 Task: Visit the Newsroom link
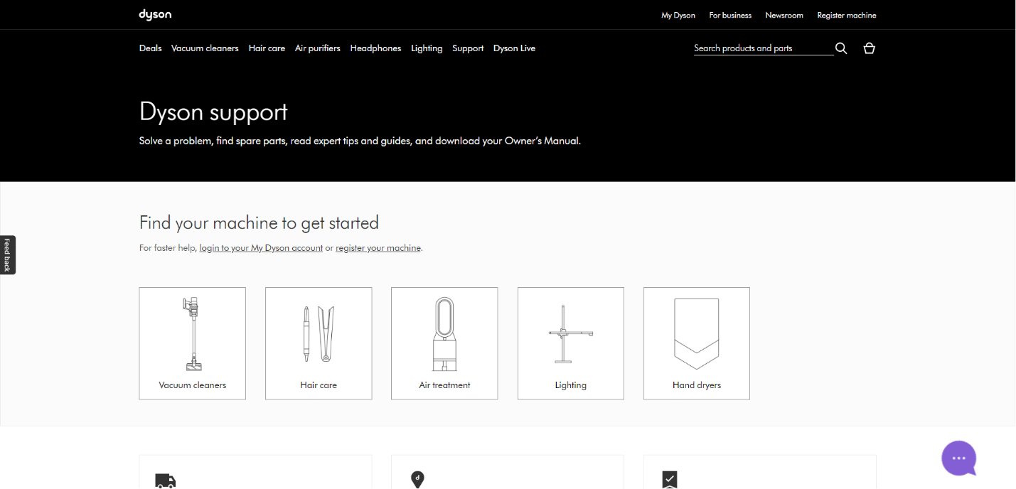(784, 15)
